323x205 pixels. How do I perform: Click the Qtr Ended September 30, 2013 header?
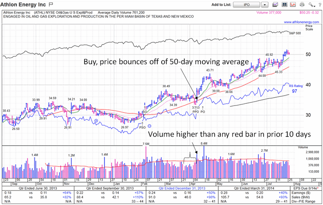pos(110,188)
